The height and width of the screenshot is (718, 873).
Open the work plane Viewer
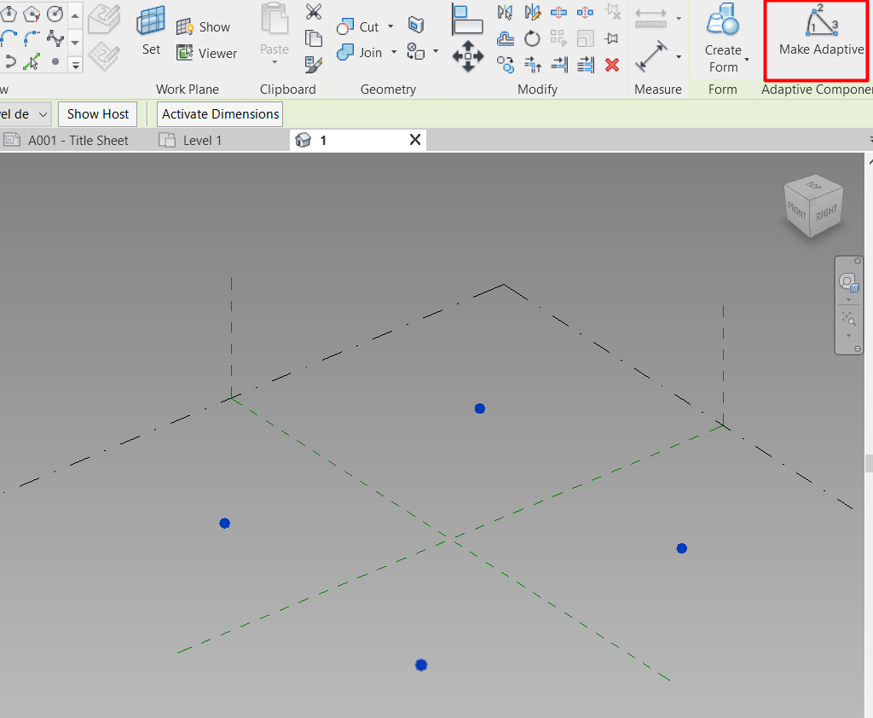[206, 53]
